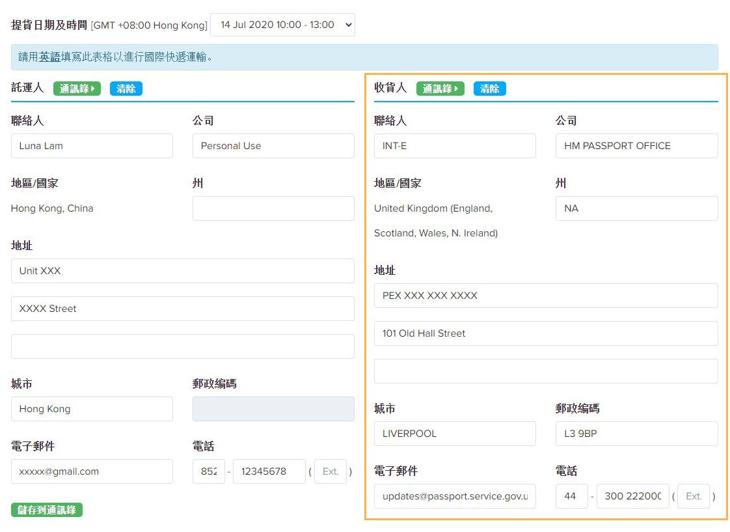The image size is (730, 532).
Task: Edit consignee company HM PASSPORT OFFICE
Action: coord(636,146)
